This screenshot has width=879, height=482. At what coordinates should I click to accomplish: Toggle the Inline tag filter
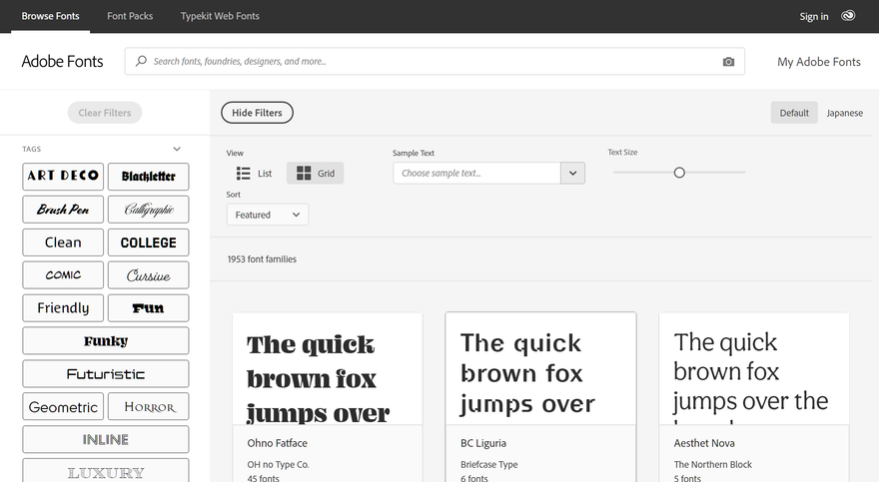[x=106, y=439]
